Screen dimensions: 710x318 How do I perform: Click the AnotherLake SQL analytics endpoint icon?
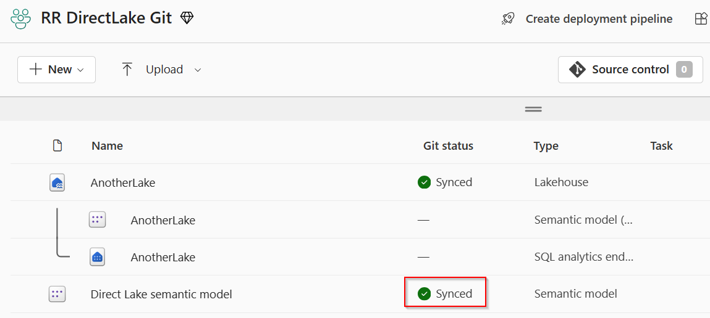97,257
